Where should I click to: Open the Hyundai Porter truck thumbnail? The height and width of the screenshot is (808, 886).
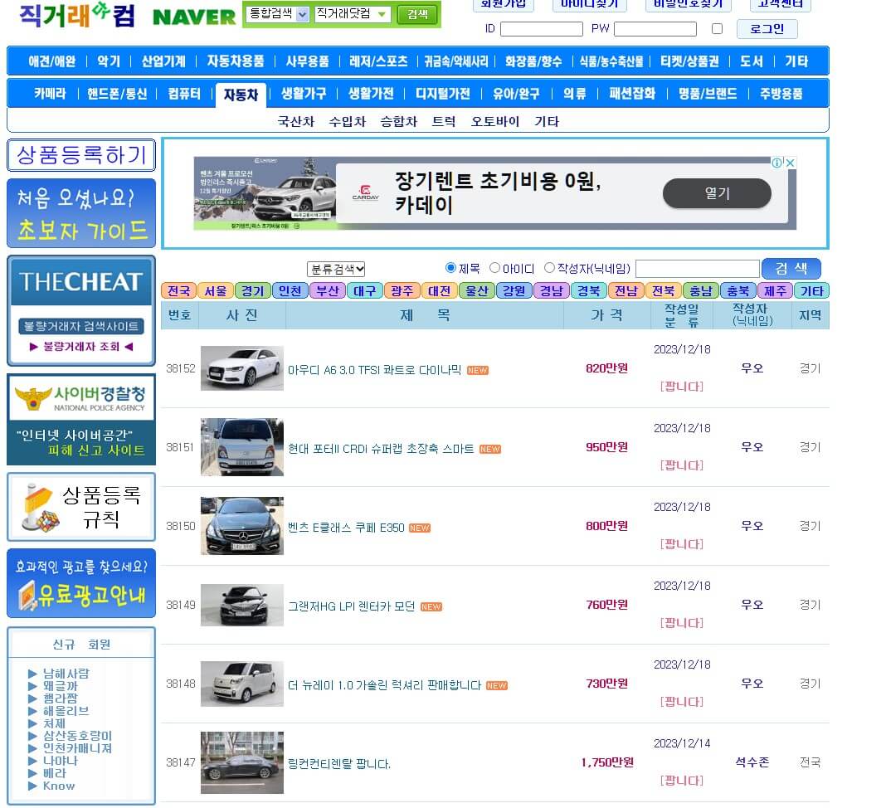[x=242, y=447]
